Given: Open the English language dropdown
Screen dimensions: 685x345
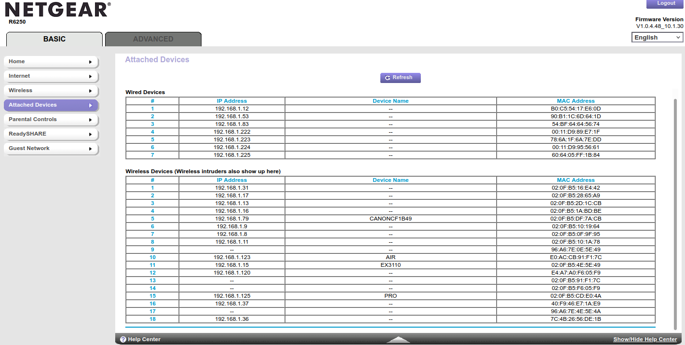Looking at the screenshot, I should tap(657, 38).
